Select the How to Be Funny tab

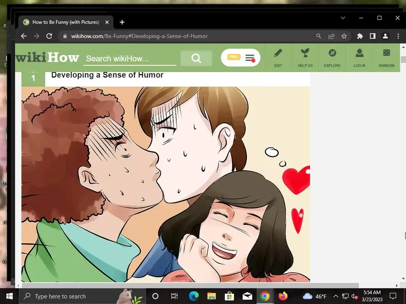point(66,22)
